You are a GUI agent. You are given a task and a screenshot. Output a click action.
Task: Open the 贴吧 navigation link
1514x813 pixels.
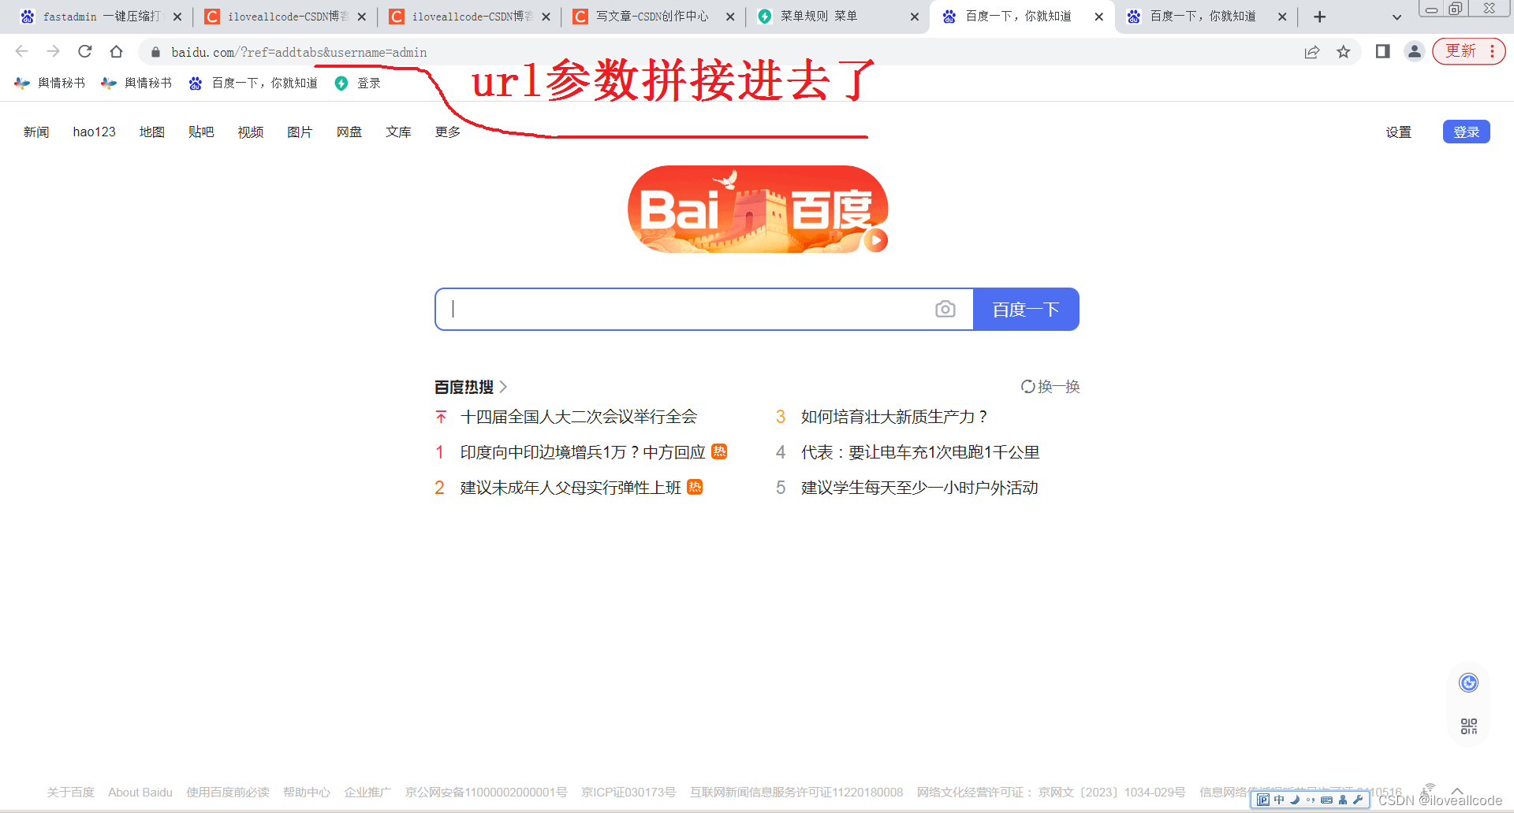(x=201, y=132)
